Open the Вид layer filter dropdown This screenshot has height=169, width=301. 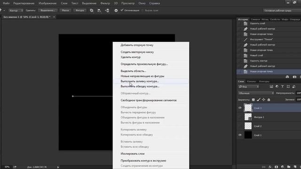(249, 86)
